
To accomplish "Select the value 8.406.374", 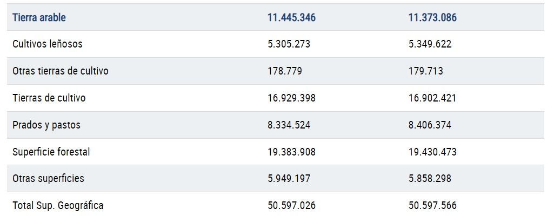I will coord(430,125).
